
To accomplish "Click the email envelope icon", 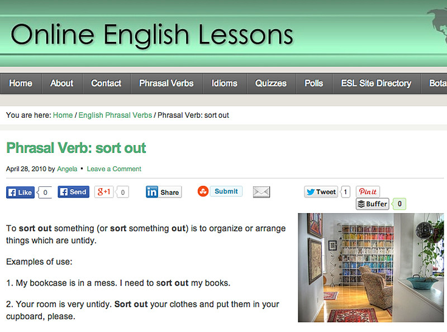I will 261,192.
